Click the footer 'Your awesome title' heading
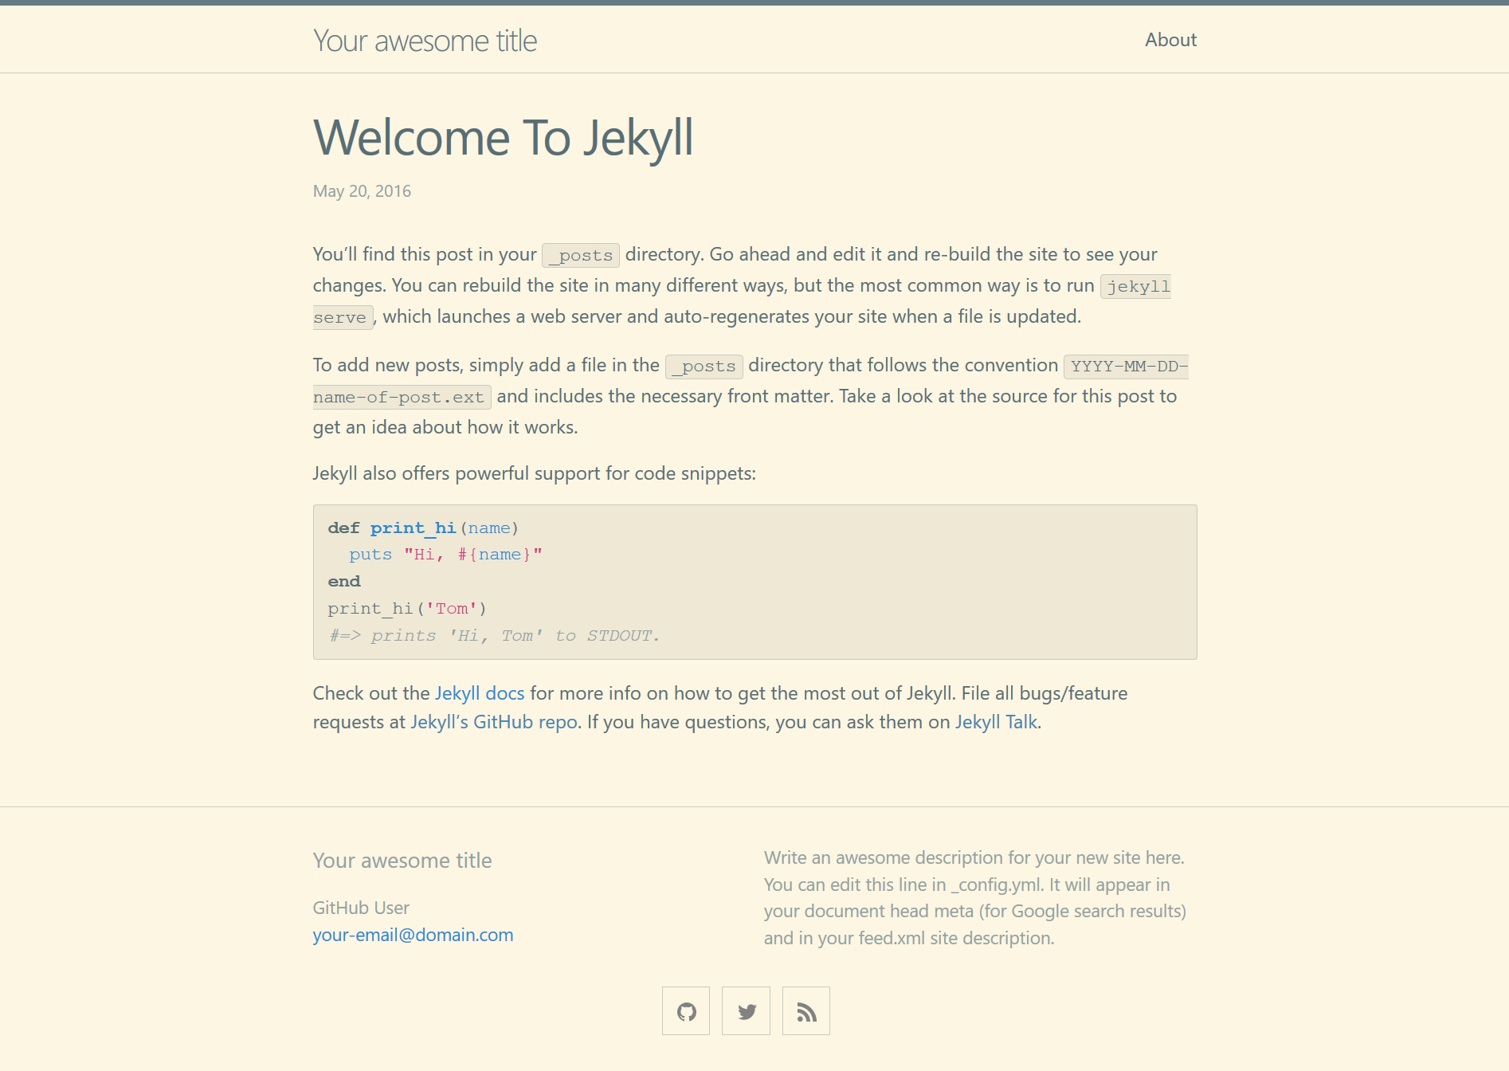 pos(402,861)
